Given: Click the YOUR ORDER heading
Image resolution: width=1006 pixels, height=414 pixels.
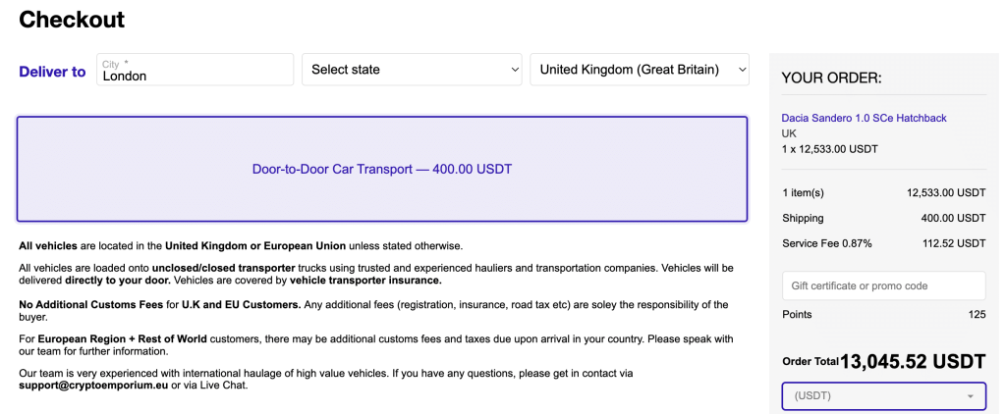Looking at the screenshot, I should point(831,78).
